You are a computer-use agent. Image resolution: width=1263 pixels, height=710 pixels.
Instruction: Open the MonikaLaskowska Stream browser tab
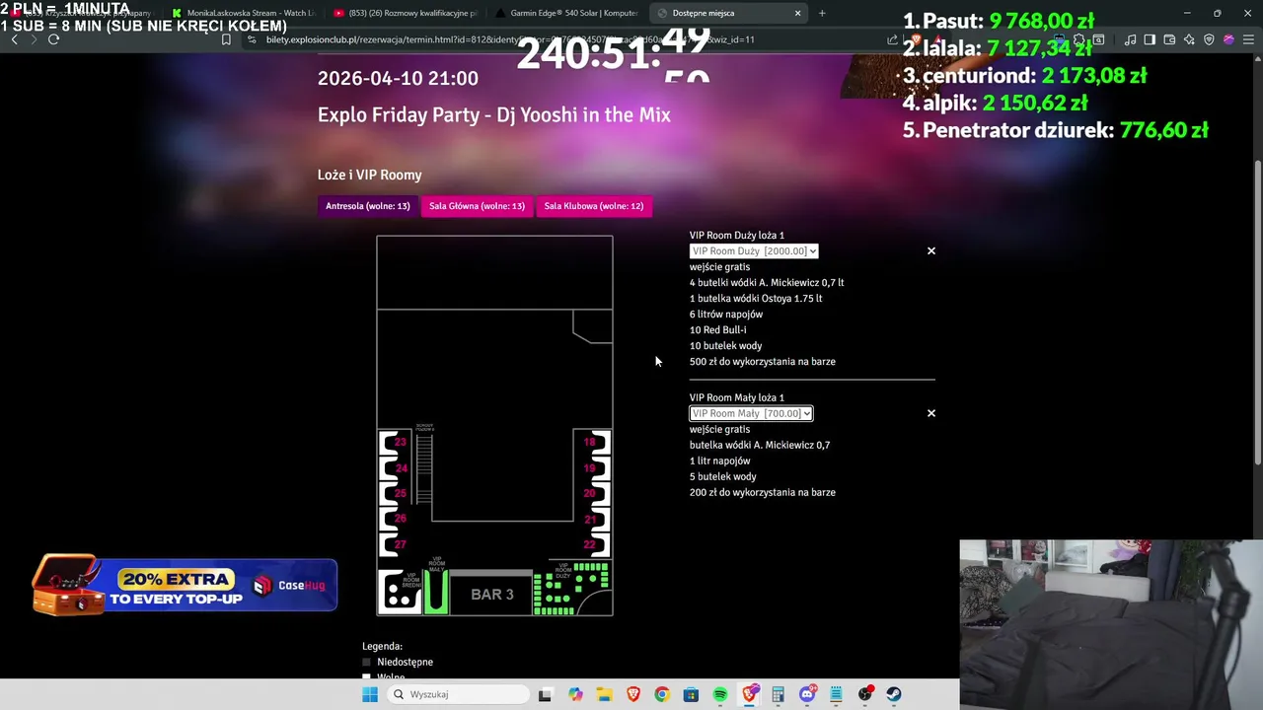(243, 13)
